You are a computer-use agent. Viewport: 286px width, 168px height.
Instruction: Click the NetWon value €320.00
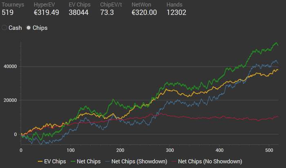point(144,13)
